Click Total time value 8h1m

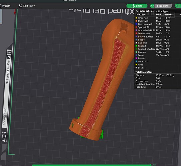158,87
